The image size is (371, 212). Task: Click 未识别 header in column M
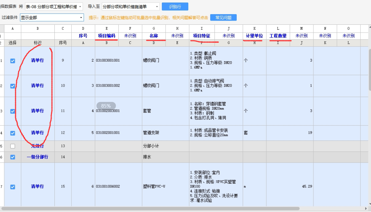301,36
